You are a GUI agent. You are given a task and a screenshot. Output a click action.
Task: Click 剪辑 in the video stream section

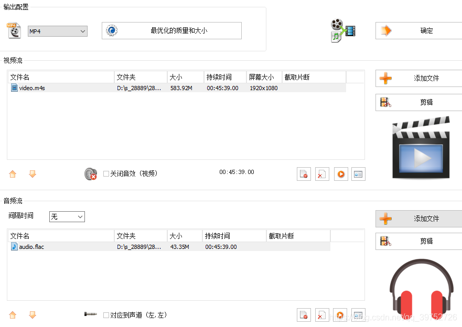coord(418,102)
